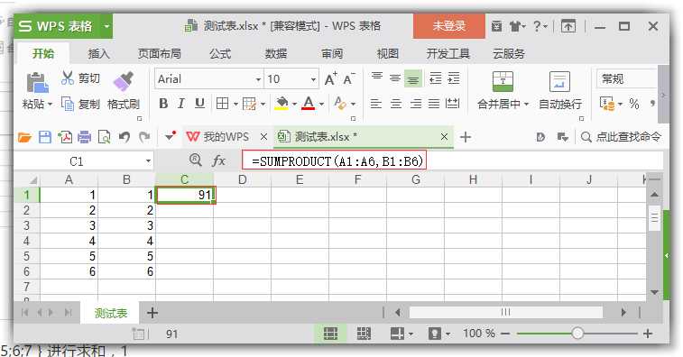Apply red font color
The image size is (683, 357).
(x=308, y=104)
